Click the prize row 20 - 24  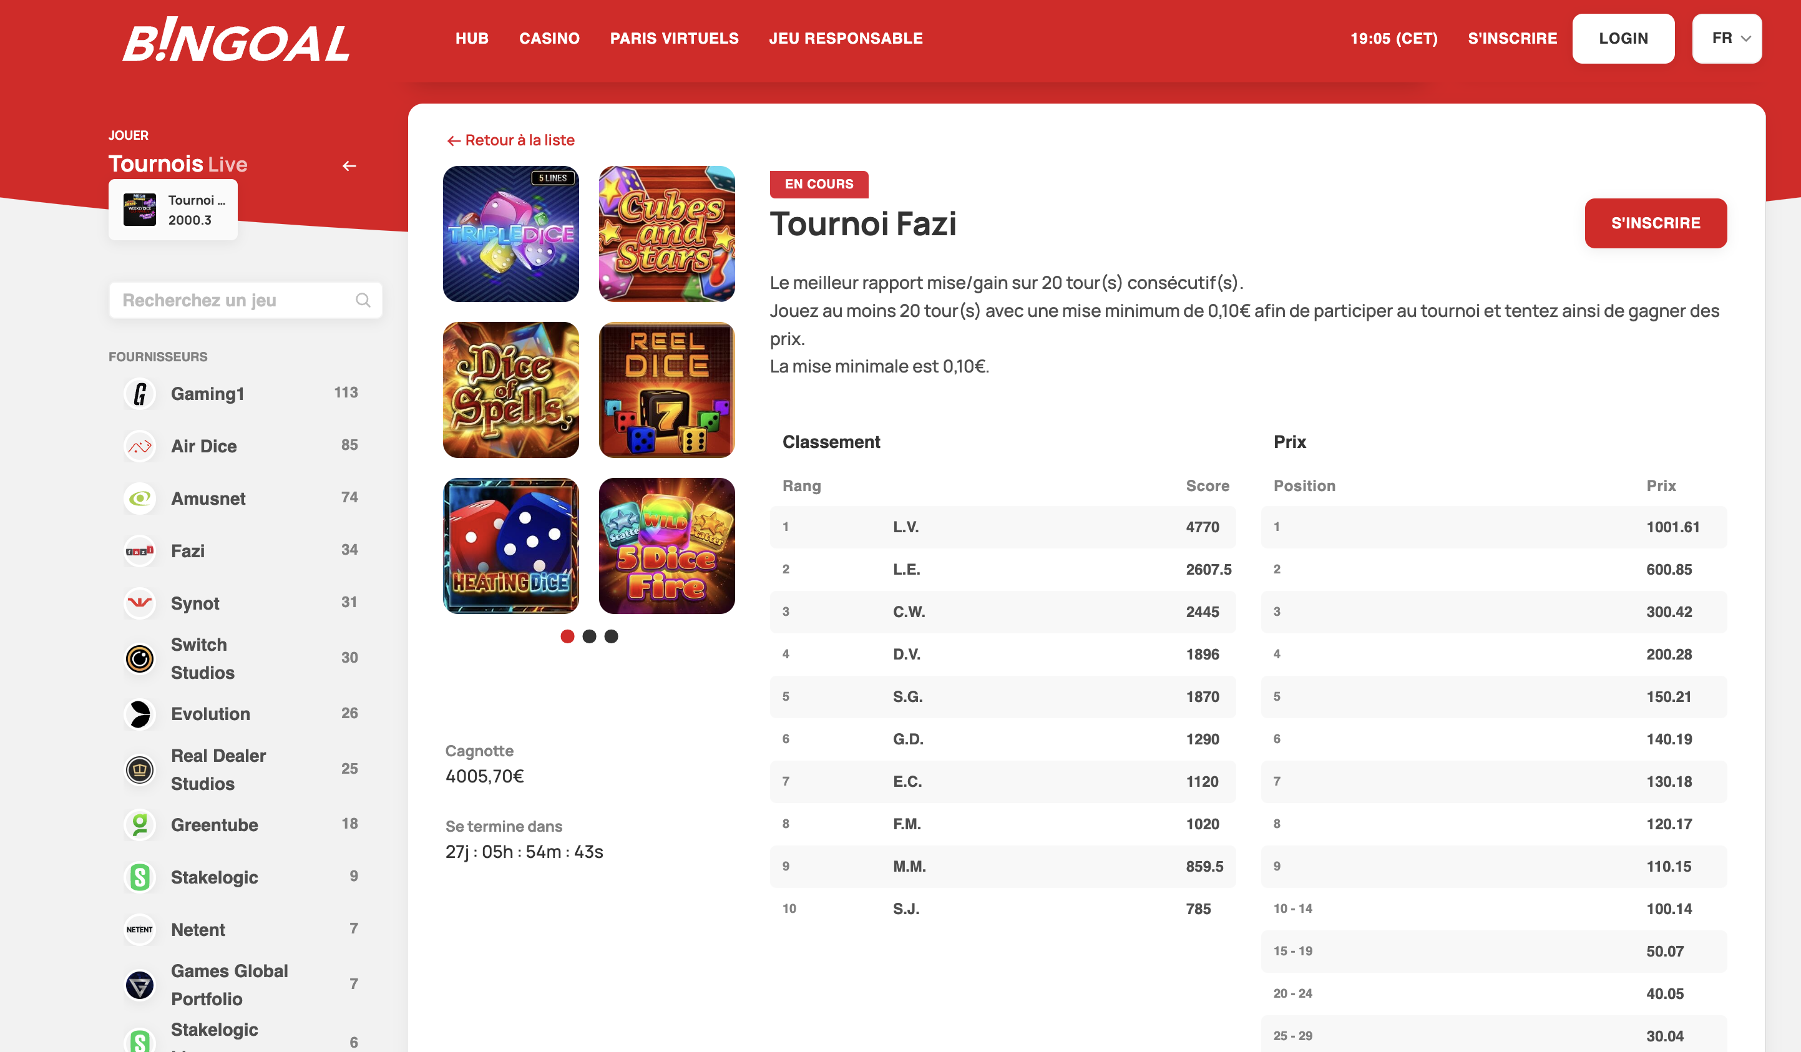pyautogui.click(x=1494, y=993)
